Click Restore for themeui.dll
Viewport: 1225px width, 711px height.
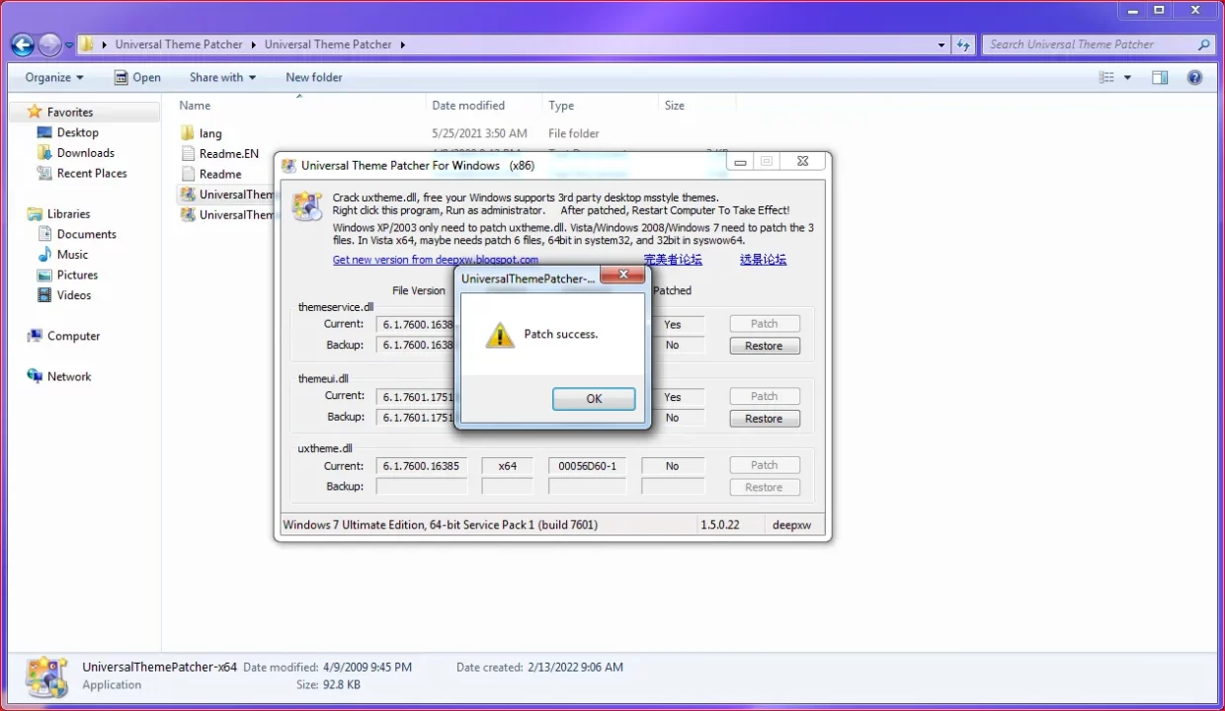(764, 419)
